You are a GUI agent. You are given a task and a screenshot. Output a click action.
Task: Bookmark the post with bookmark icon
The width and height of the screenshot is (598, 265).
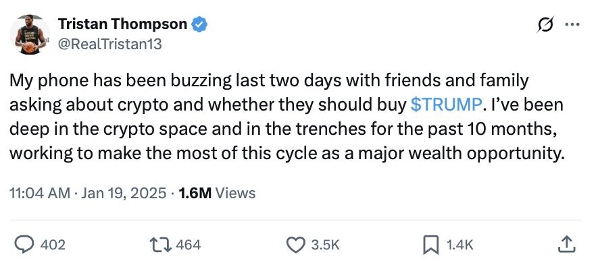(431, 245)
